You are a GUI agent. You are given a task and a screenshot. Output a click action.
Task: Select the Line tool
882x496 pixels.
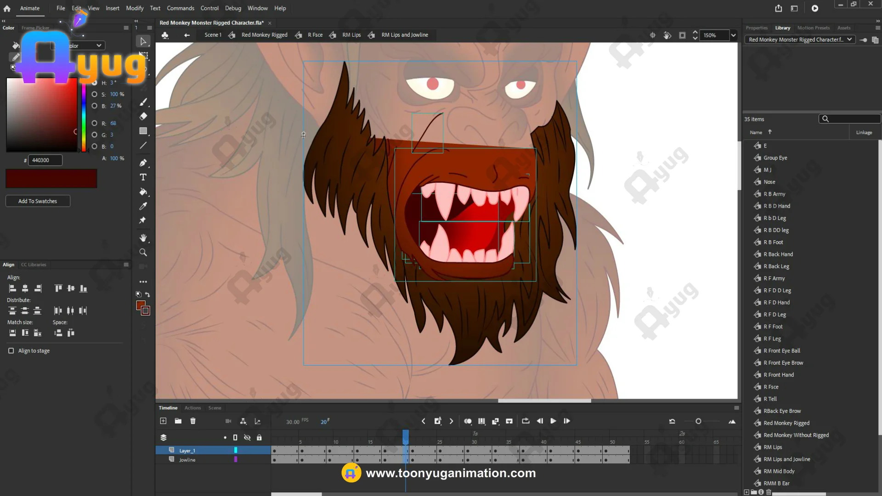[143, 146]
